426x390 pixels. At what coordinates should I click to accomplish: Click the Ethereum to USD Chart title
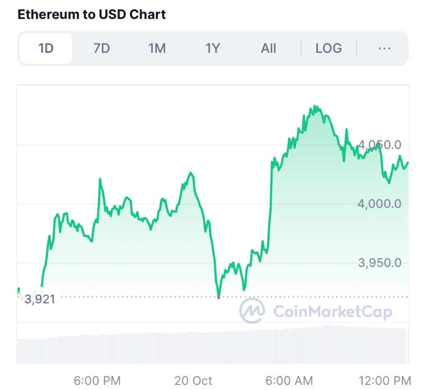[92, 14]
